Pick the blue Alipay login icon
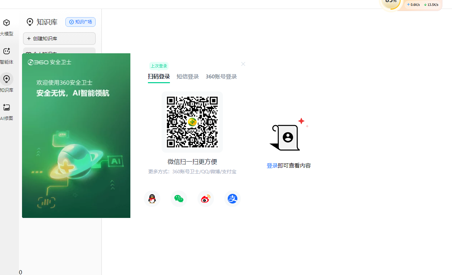The image size is (452, 275). point(233,199)
